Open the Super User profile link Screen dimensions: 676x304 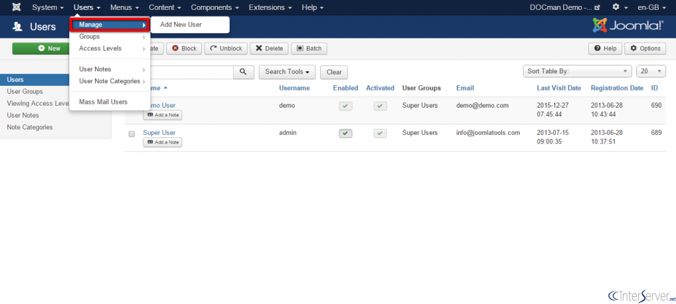(x=159, y=133)
